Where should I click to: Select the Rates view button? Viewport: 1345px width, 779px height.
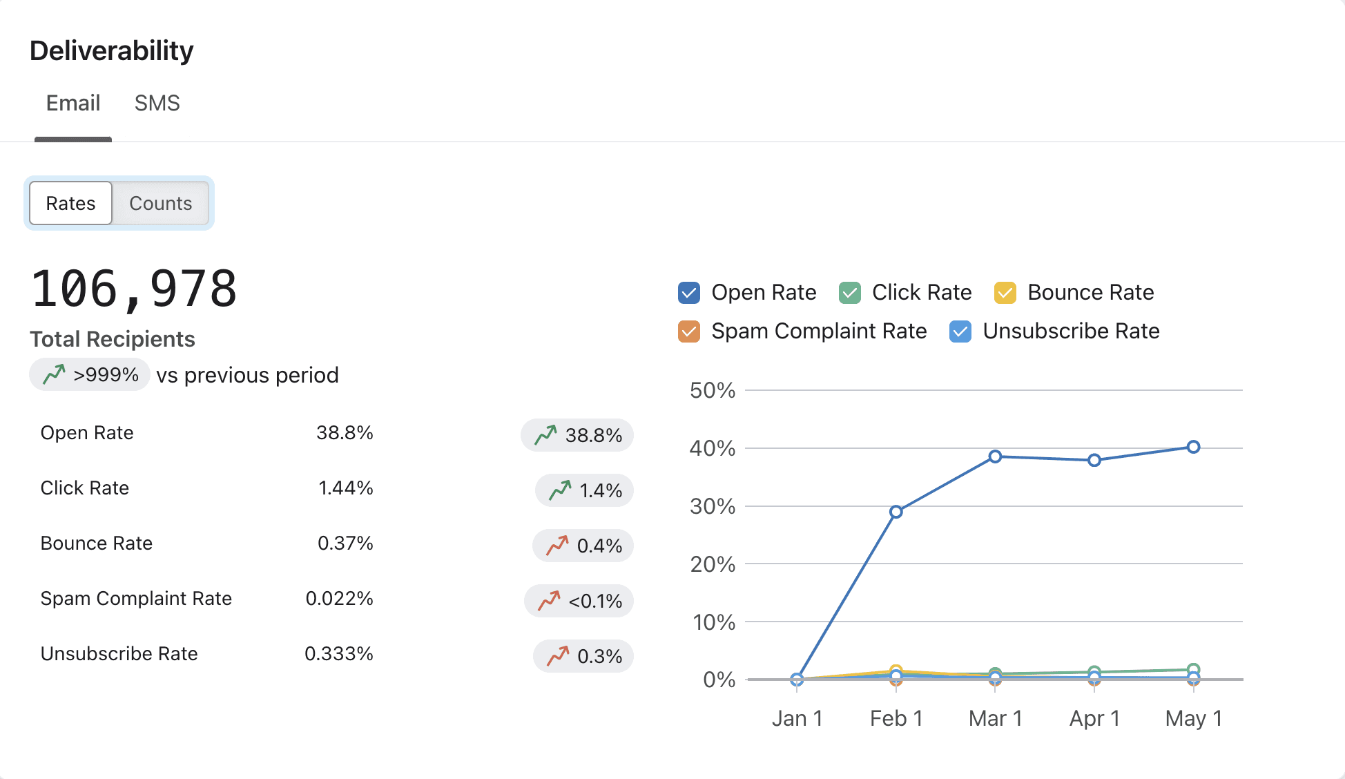(x=70, y=203)
